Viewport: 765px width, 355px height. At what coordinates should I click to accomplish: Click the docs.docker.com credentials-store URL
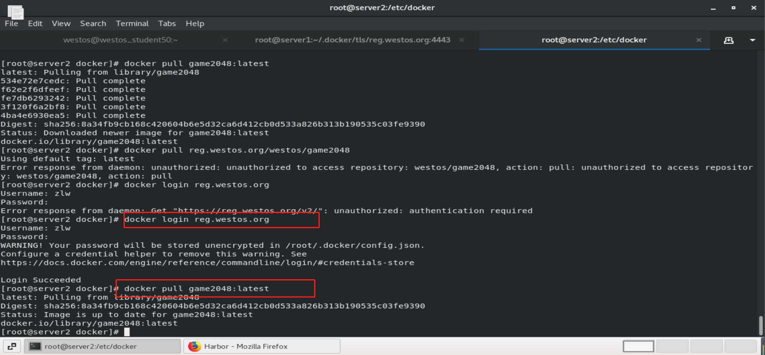coord(207,262)
